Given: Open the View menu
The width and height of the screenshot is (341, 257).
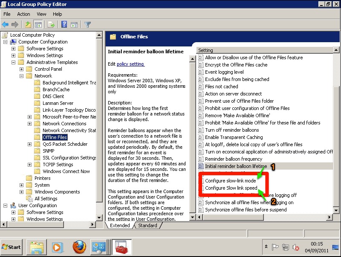Looking at the screenshot, I should pyautogui.click(x=41, y=14).
